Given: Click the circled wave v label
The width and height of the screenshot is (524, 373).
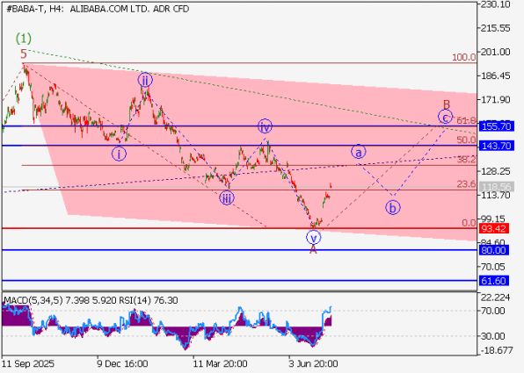Looking at the screenshot, I should (x=314, y=238).
